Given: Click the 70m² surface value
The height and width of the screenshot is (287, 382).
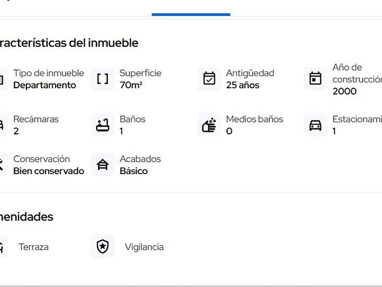Looking at the screenshot, I should click(131, 85).
